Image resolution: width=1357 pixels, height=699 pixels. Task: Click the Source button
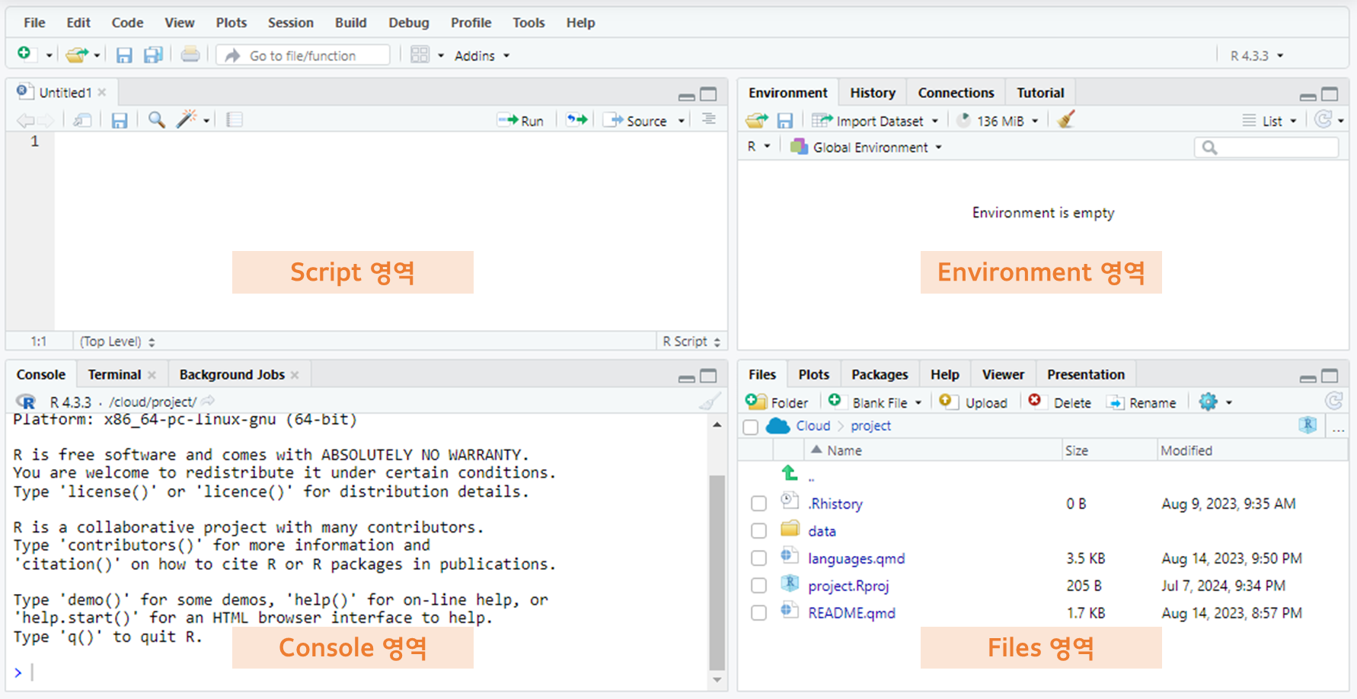click(637, 121)
